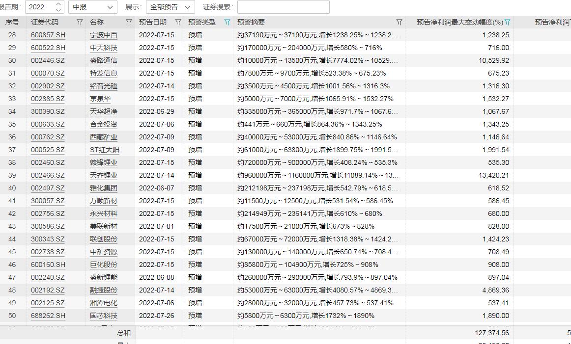Image resolution: width=571 pixels, height=344 pixels.
Task: Open stock name link 雅化集团
Action: click(104, 188)
